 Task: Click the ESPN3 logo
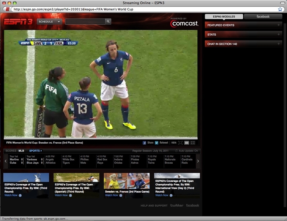click(x=18, y=22)
